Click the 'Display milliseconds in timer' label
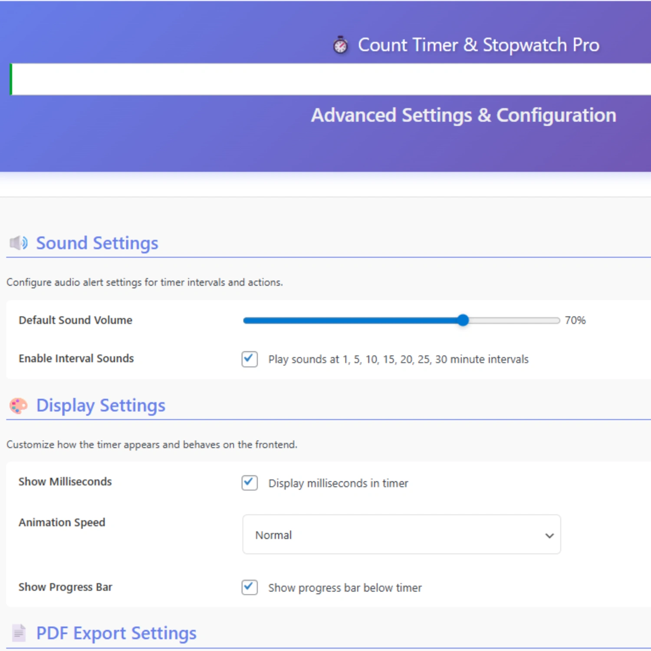 pos(338,483)
